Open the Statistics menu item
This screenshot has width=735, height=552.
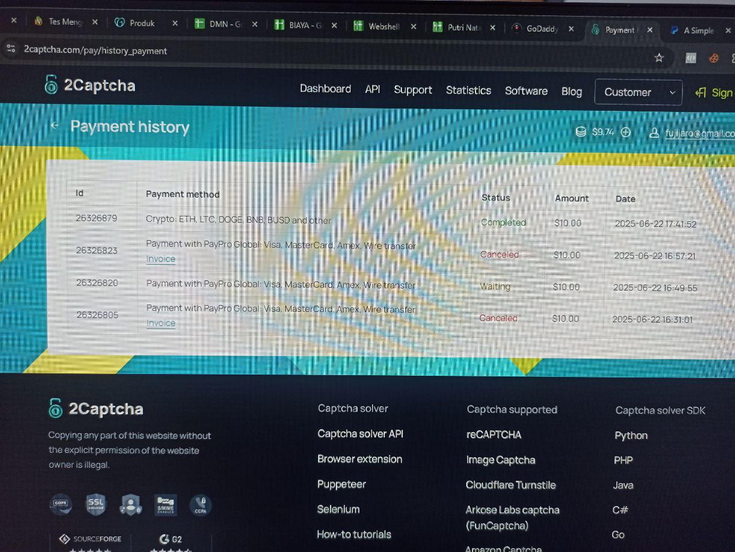click(468, 90)
